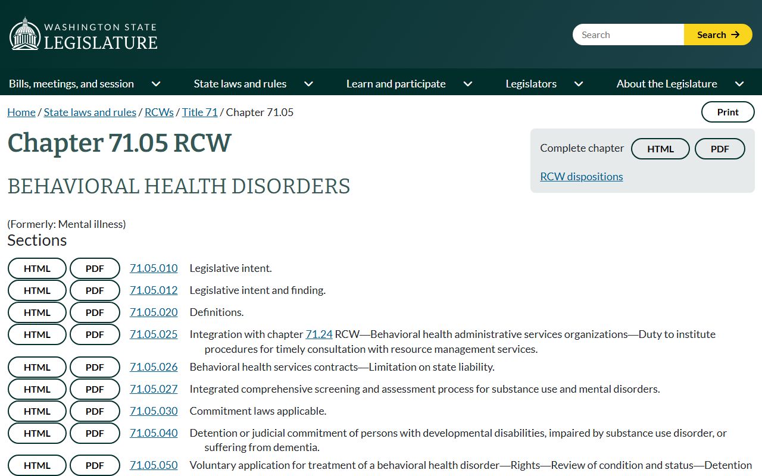
Task: Open PDF of section 71.05.026
Action: tap(95, 367)
